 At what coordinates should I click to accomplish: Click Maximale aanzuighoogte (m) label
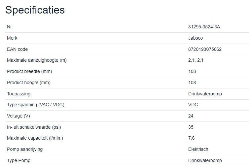(37, 60)
